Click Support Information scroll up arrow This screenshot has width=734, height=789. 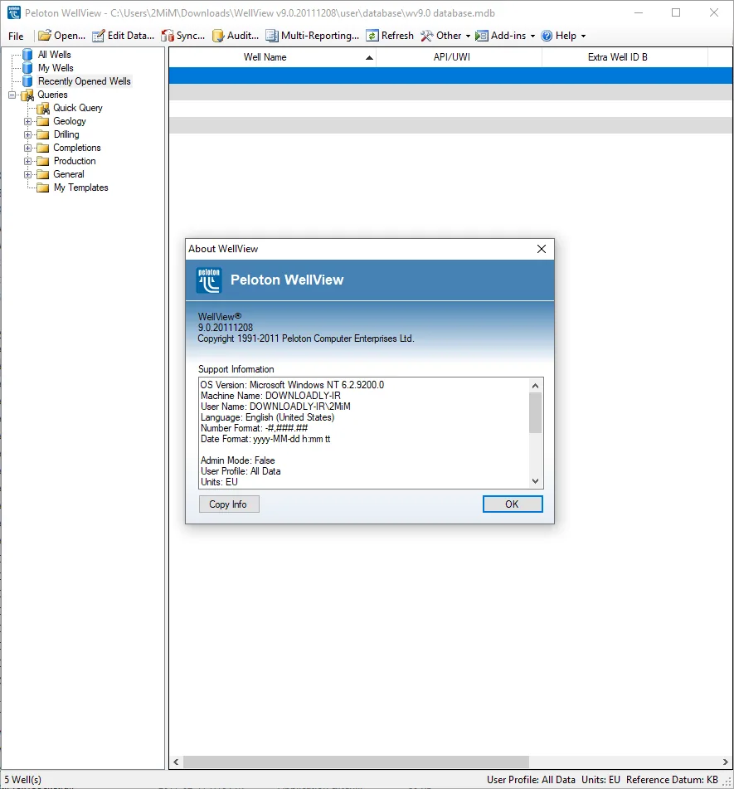click(535, 386)
